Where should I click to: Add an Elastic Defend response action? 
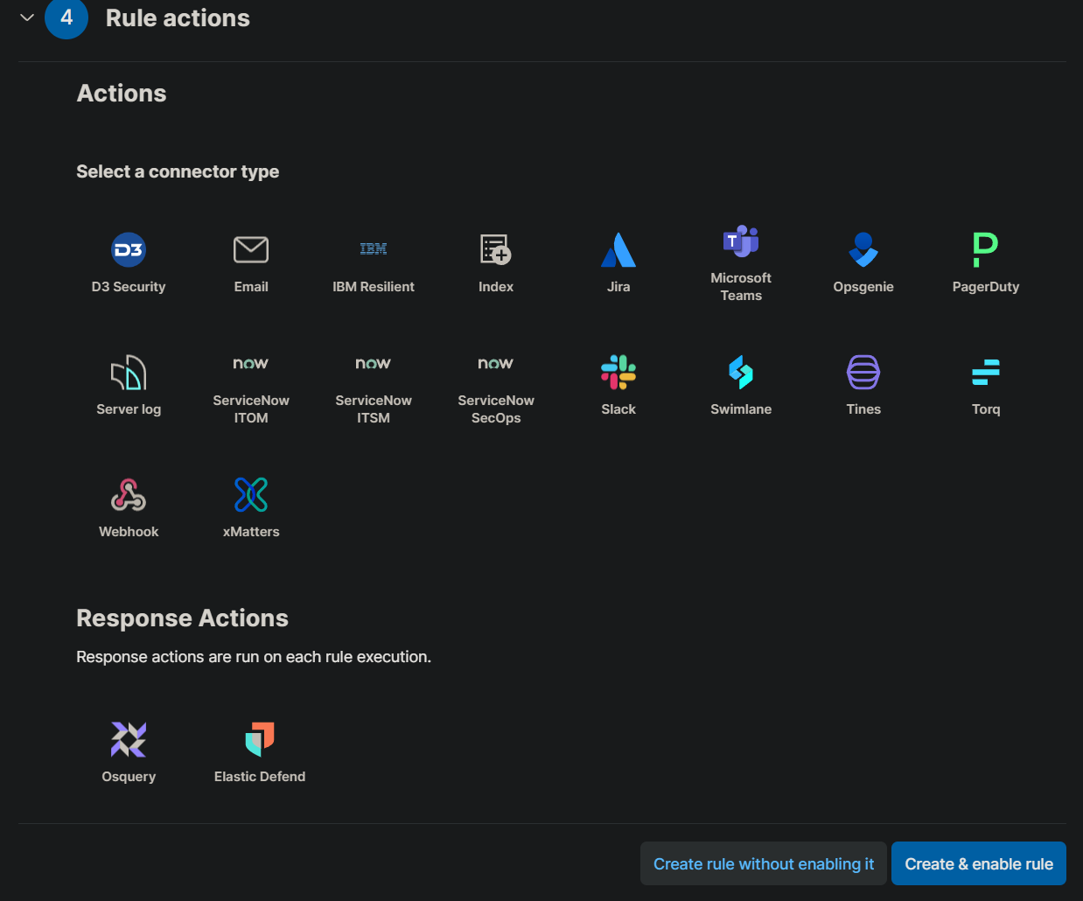pos(260,752)
